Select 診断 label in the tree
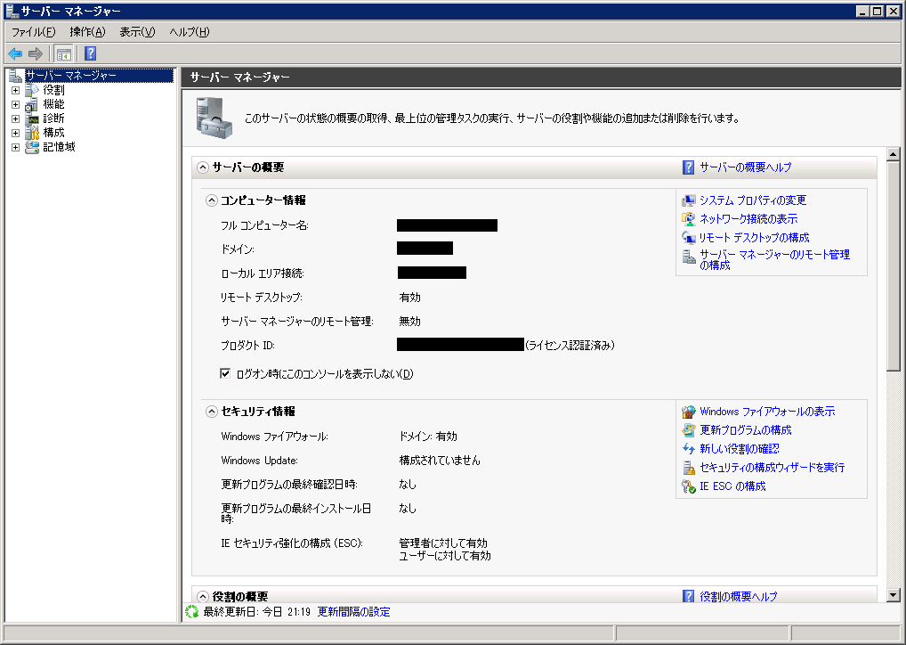 coord(53,118)
